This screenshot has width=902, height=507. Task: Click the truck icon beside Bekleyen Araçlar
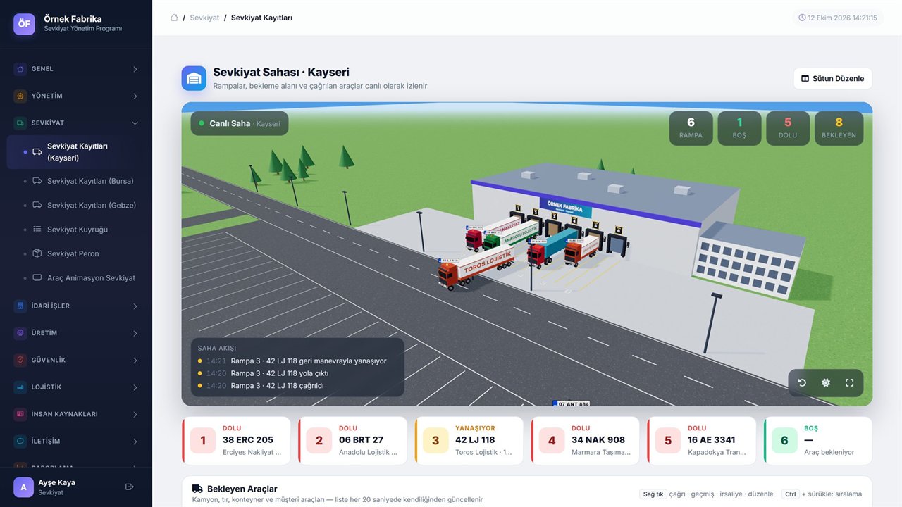tap(197, 489)
